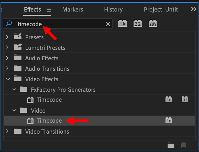
Task: Open the History tab
Action: pos(113,10)
